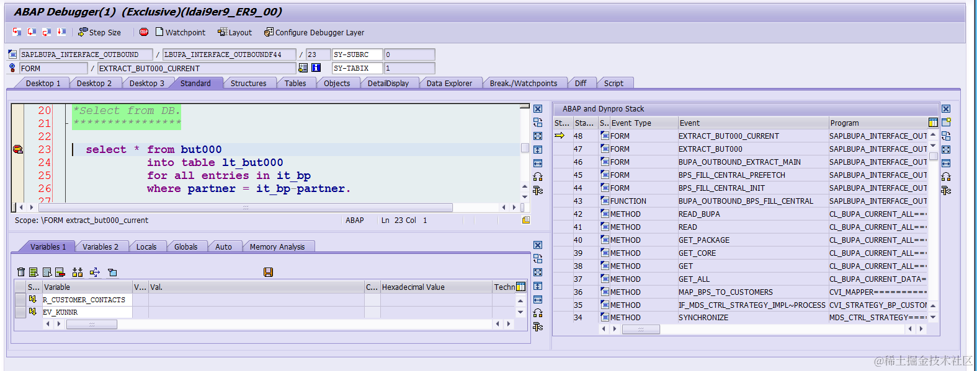Image resolution: width=977 pixels, height=371 pixels.
Task: Close the Variables tool with its X icon
Action: click(538, 245)
